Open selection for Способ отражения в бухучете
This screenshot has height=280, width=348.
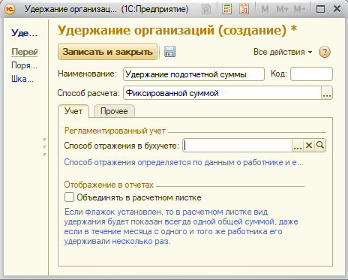298,146
